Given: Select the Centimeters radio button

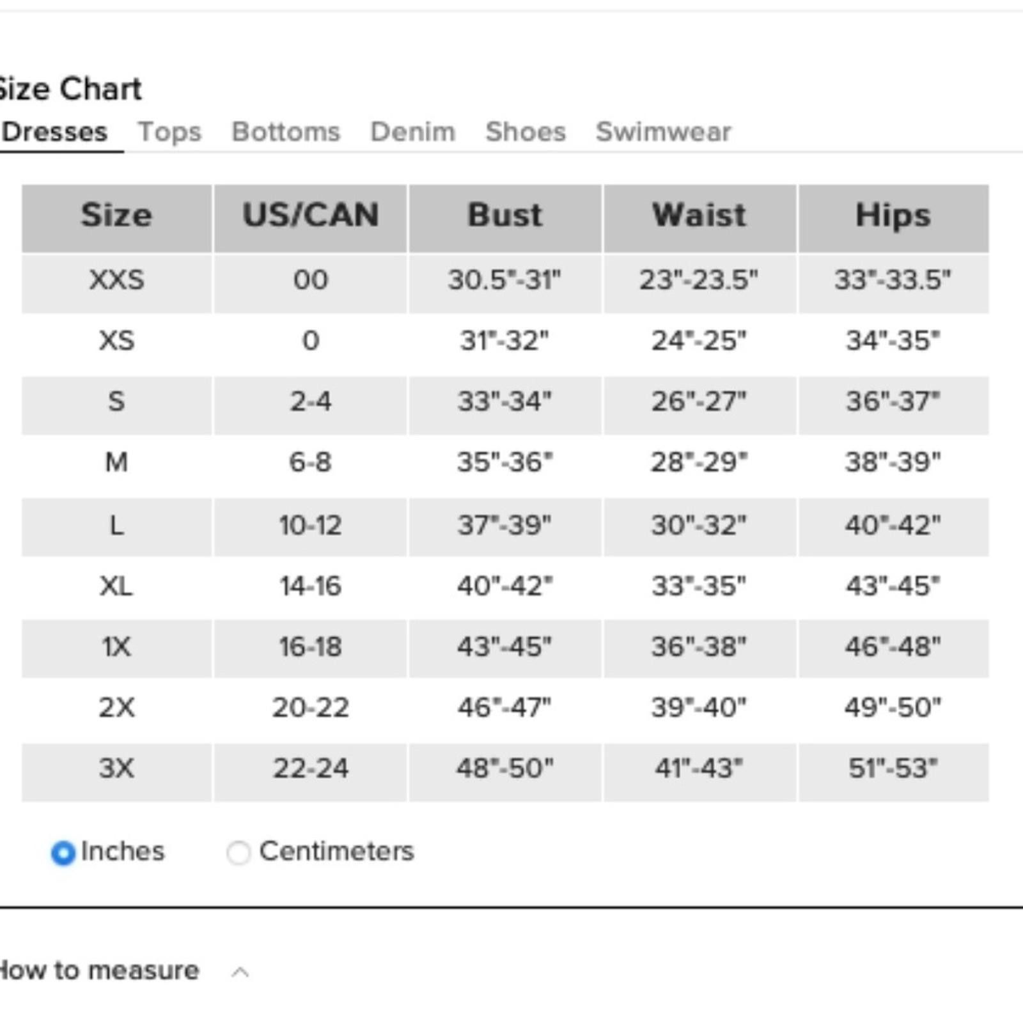Looking at the screenshot, I should 238,853.
